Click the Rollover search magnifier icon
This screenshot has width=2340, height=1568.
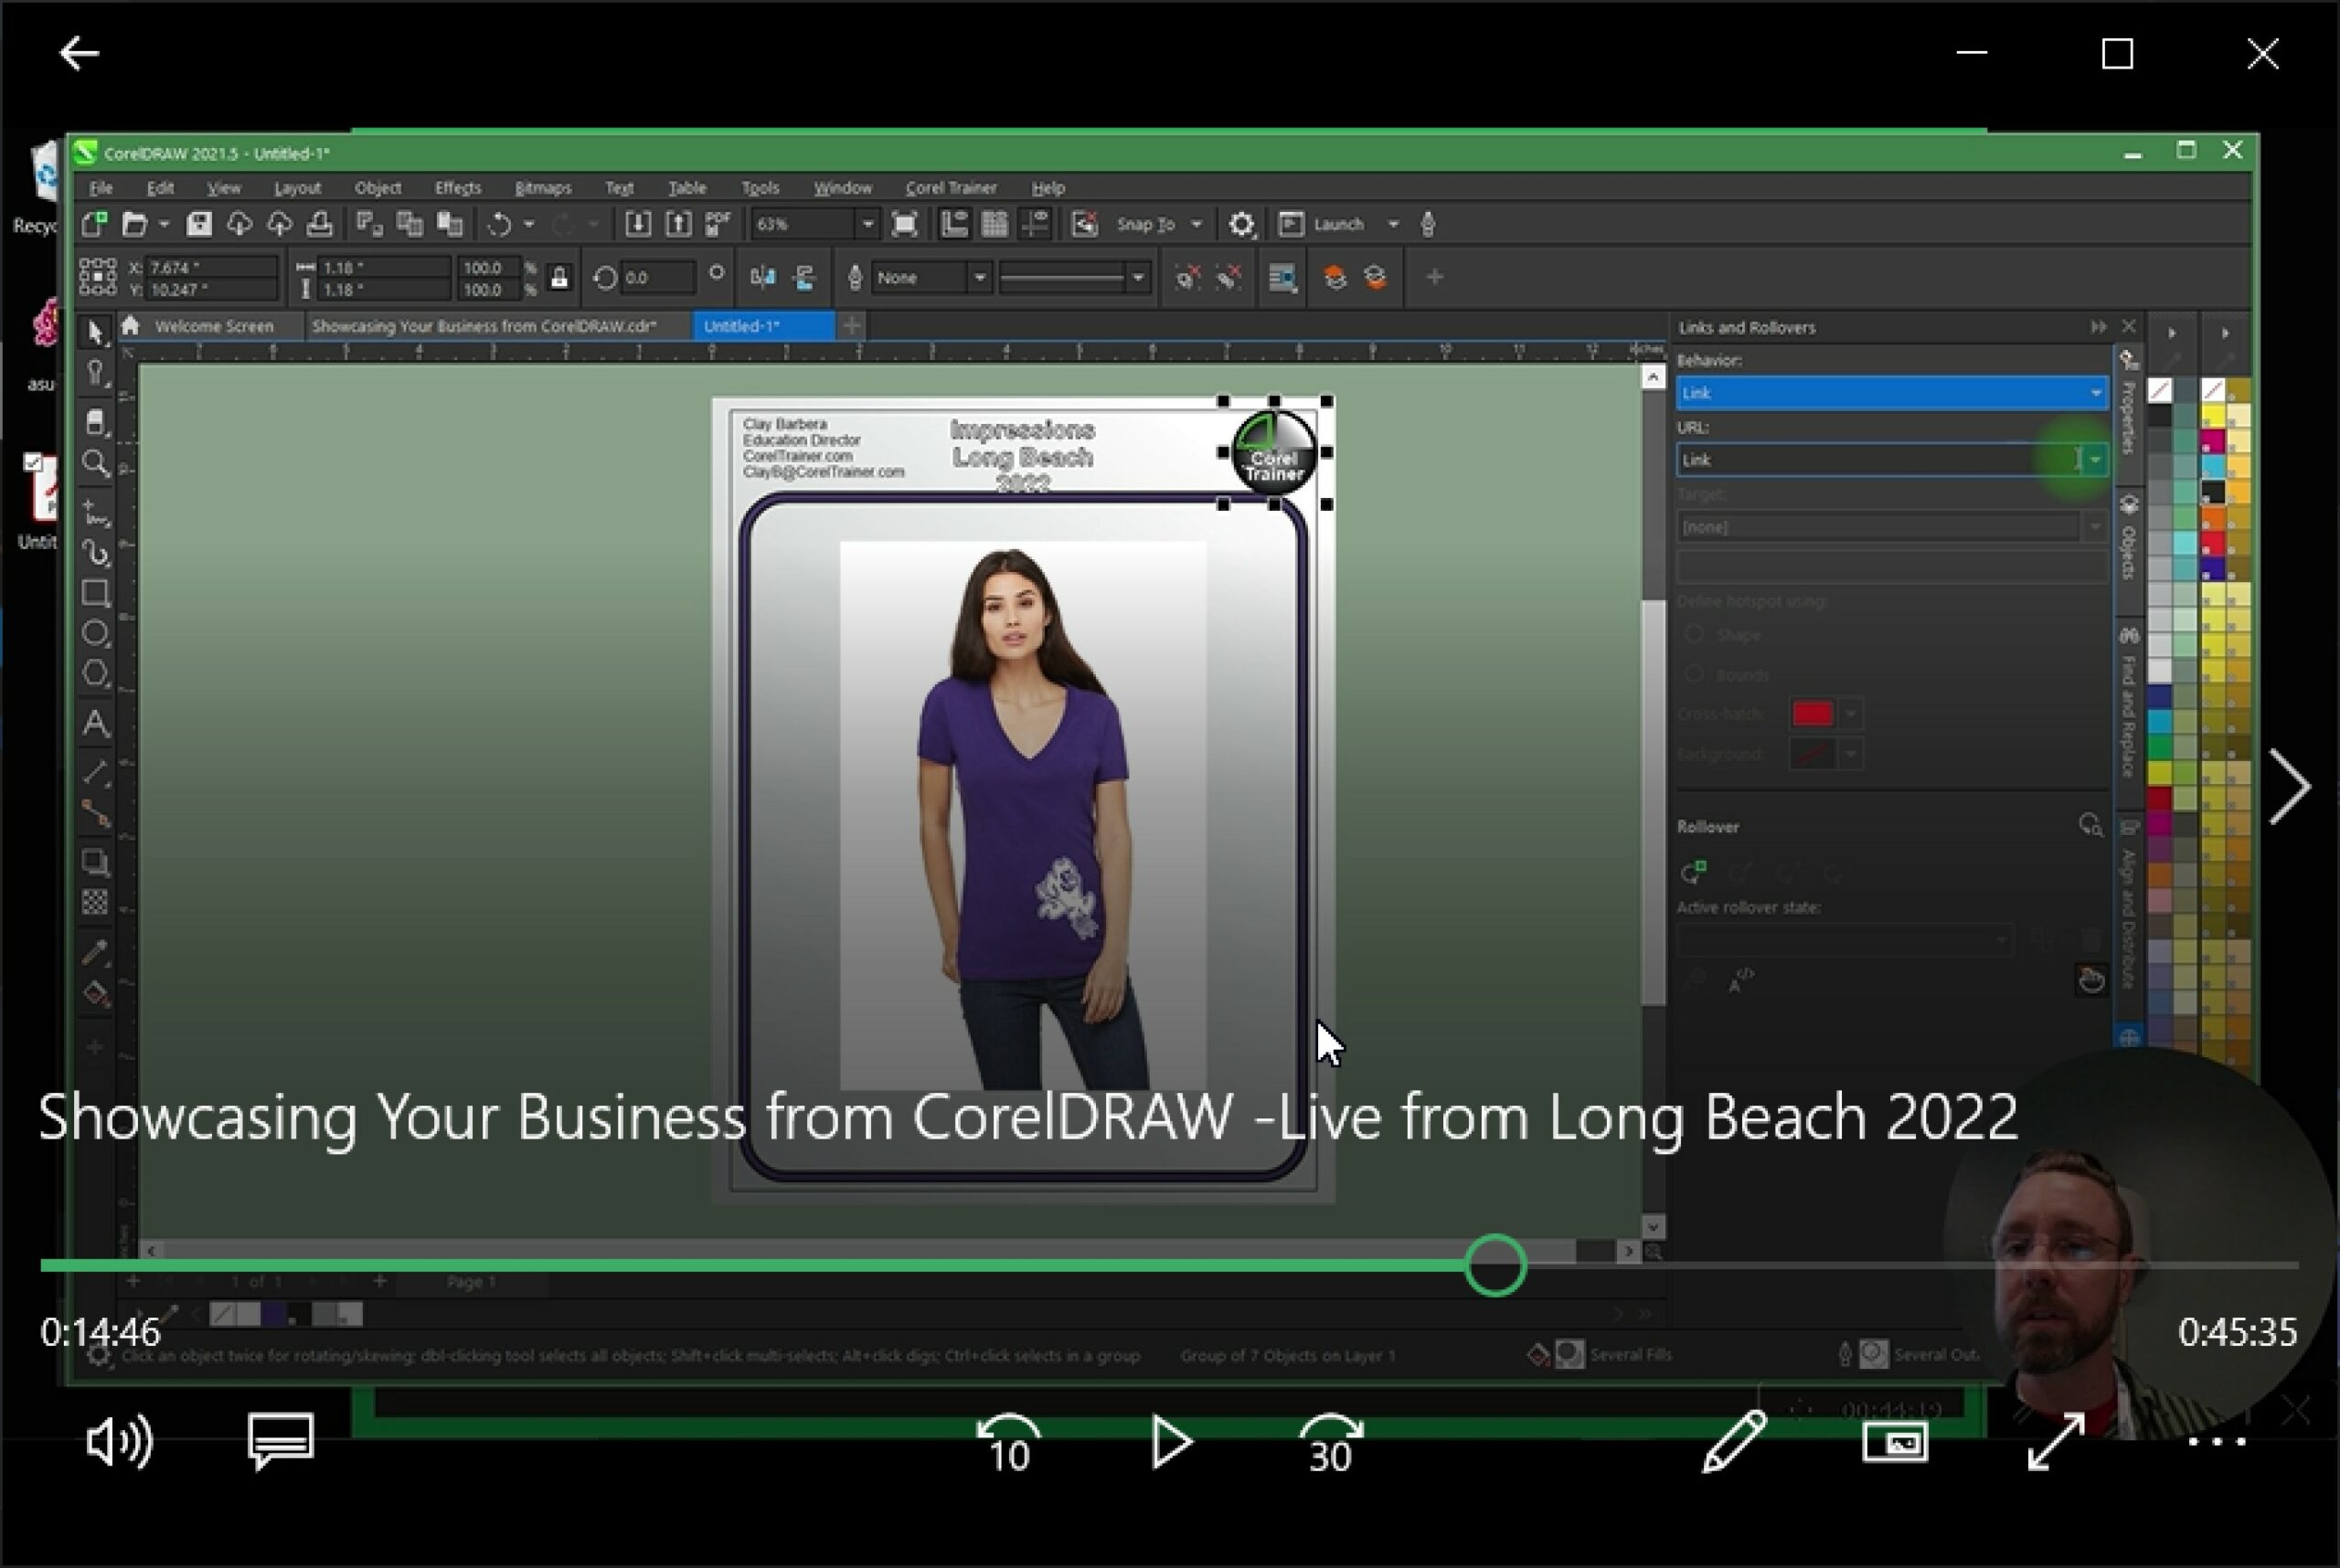point(2090,825)
